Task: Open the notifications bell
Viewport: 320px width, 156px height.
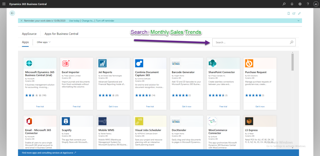Action: coord(292,4)
